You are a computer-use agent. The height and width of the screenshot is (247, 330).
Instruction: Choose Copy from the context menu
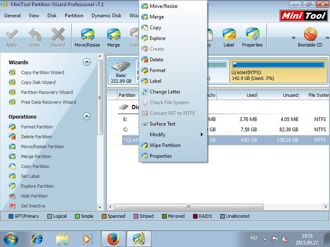[x=173, y=28]
